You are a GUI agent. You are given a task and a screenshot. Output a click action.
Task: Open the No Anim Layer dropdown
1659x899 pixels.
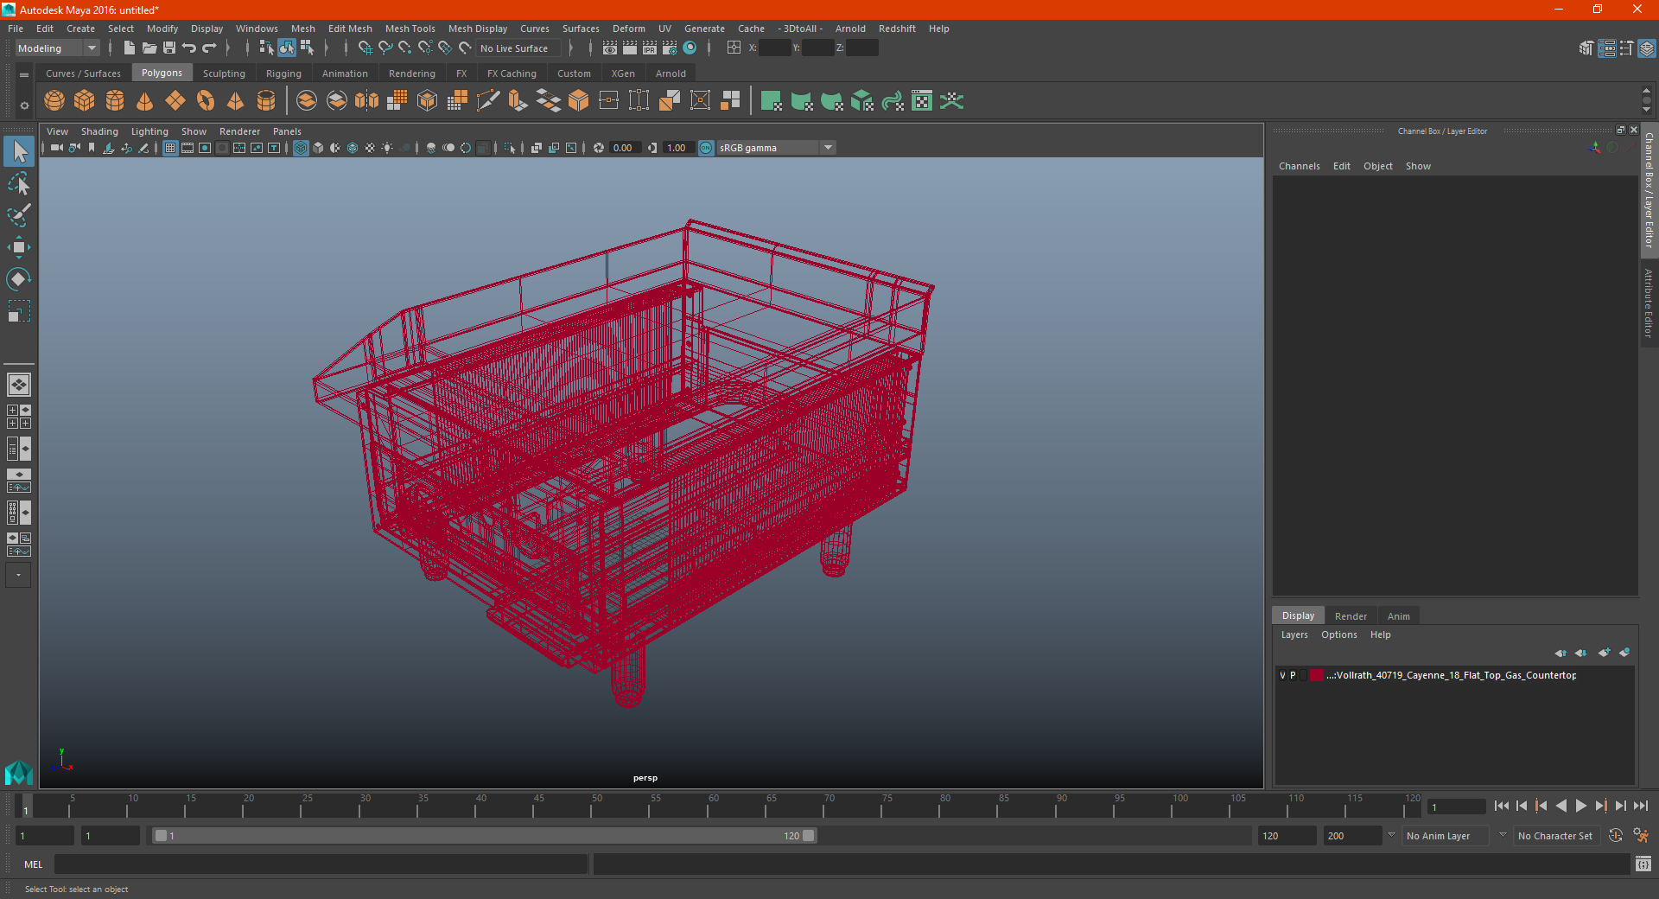tap(1446, 836)
